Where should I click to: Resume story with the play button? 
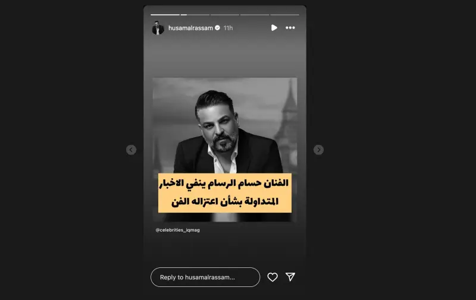tap(274, 28)
